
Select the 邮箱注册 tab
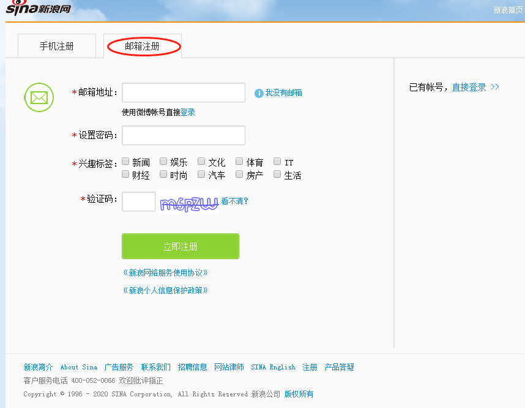pyautogui.click(x=143, y=45)
